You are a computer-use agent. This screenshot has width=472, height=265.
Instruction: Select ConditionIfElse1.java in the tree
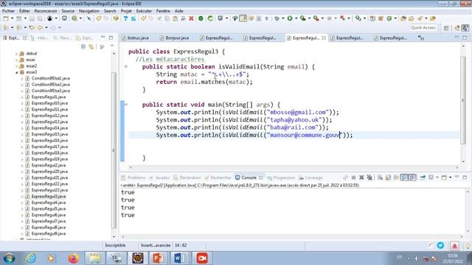[51, 79]
